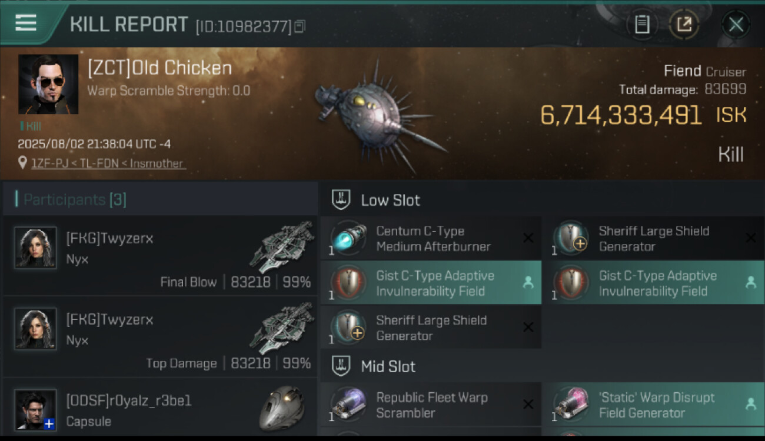Collapse the Low Slot section header
Screen dimensions: 765x441
390,200
